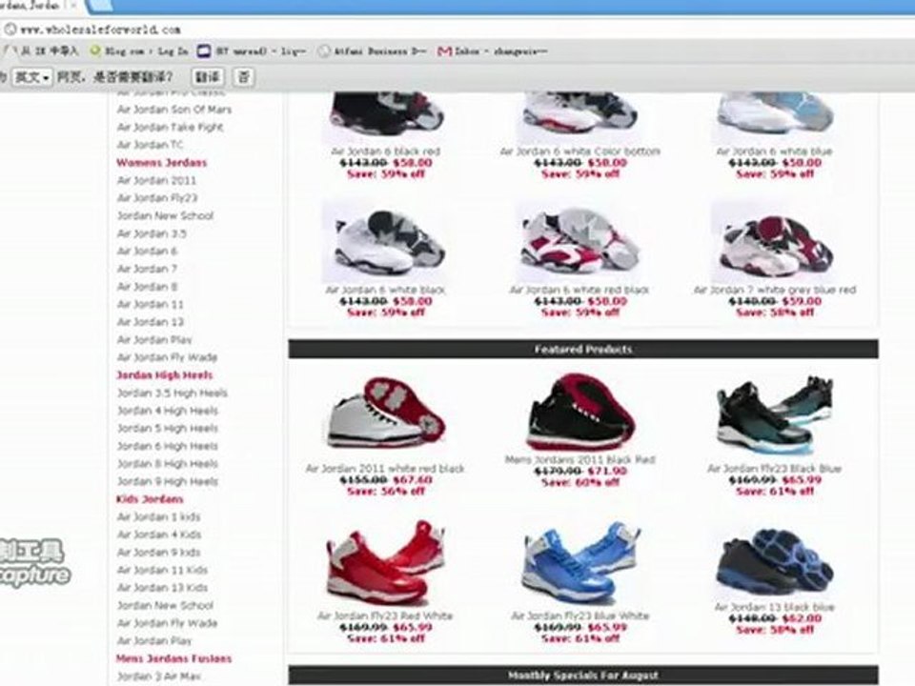Image resolution: width=915 pixels, height=686 pixels.
Task: Open Air Jordan 13 Kids category
Action: point(162,588)
